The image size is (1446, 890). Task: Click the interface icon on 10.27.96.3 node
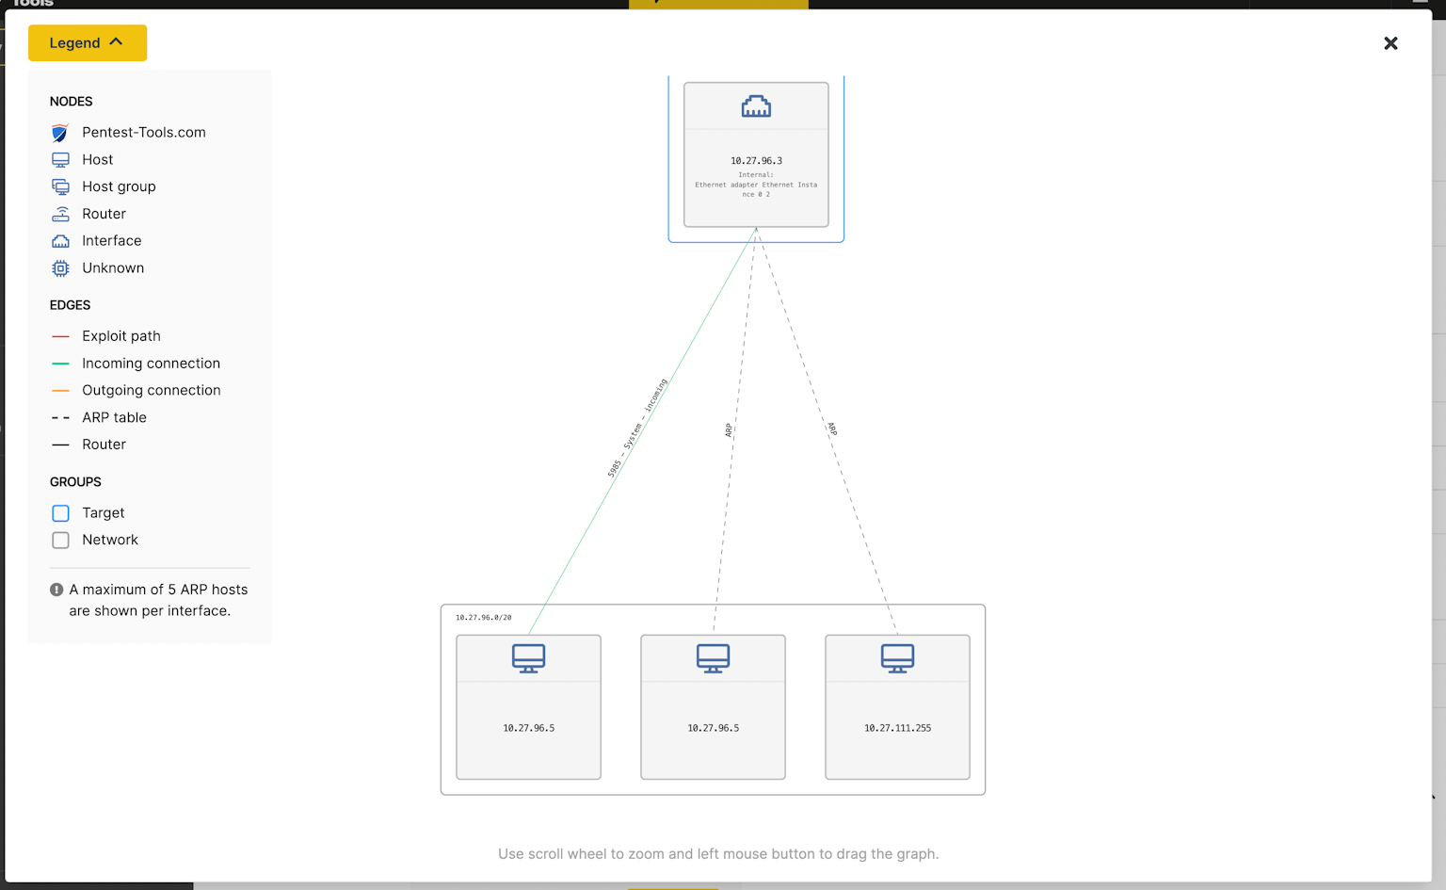(756, 106)
